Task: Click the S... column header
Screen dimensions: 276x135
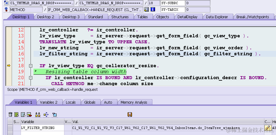Action: [17, 122]
